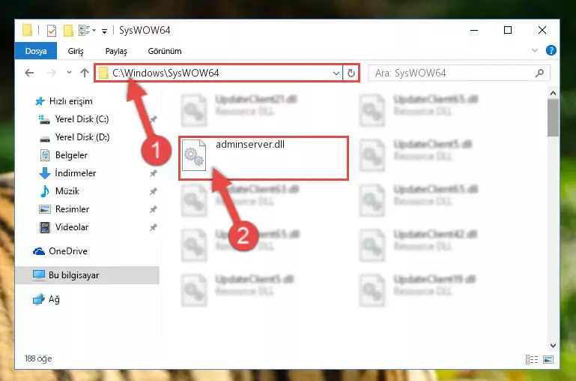
Task: Select the adminserver.dll file name
Action: [x=249, y=145]
